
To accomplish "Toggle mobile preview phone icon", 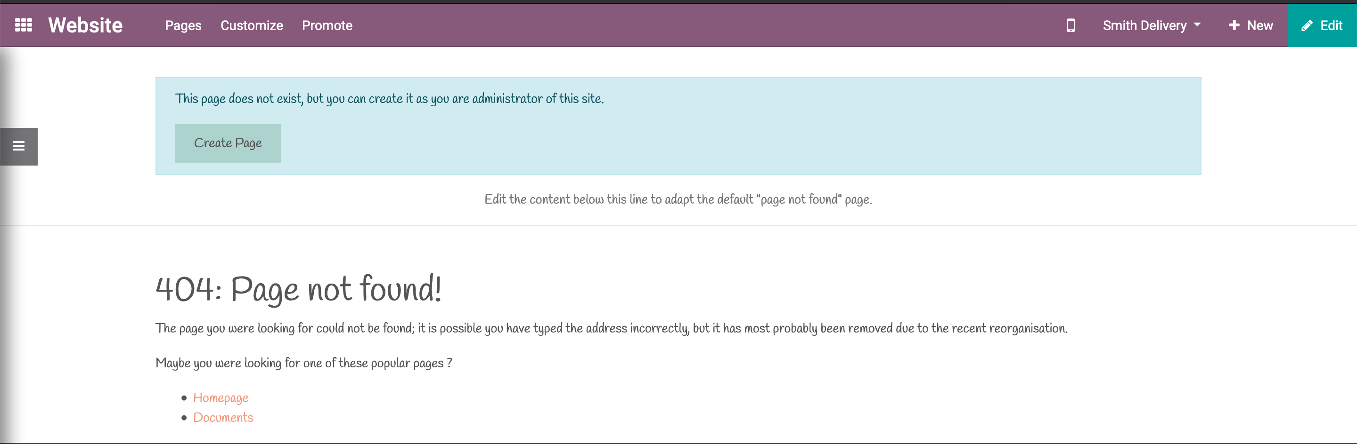I will 1071,25.
